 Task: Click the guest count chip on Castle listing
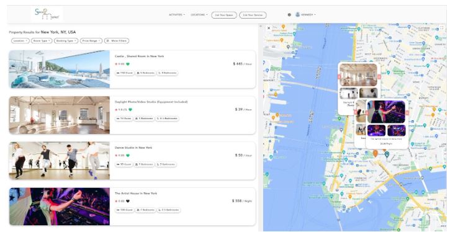pyautogui.click(x=124, y=73)
